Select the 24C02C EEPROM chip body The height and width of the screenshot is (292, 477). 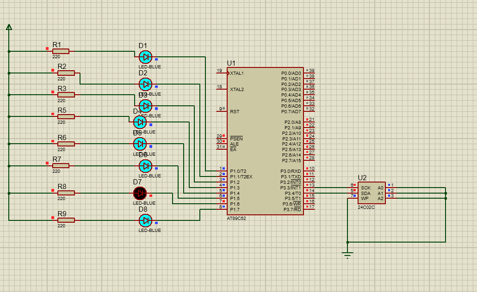click(x=372, y=193)
